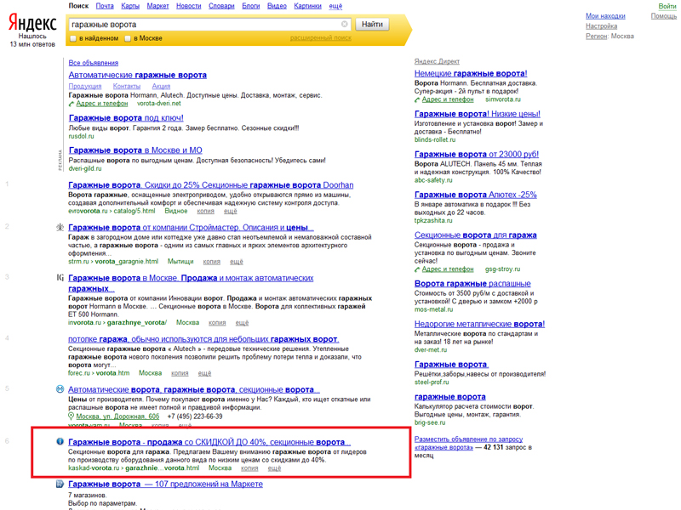Expand 'ещё' options for the evrovorota.ru result

tap(230, 211)
